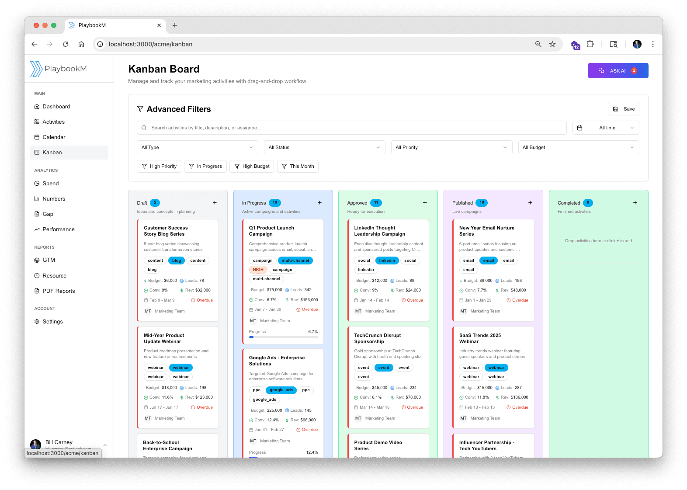Focus the search activities field
The width and height of the screenshot is (687, 490).
(x=352, y=128)
